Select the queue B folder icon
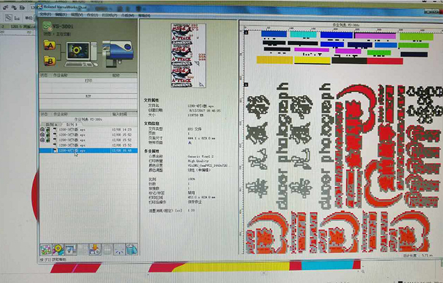The height and width of the screenshot is (283, 443). pyautogui.click(x=49, y=61)
